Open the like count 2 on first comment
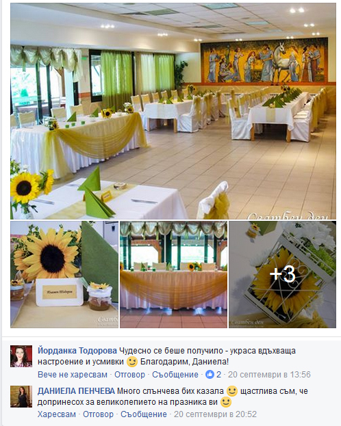 coord(218,375)
